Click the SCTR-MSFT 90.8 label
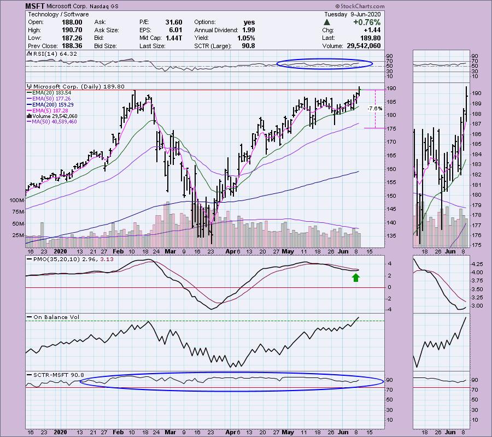This screenshot has height=437, width=492. (x=55, y=375)
